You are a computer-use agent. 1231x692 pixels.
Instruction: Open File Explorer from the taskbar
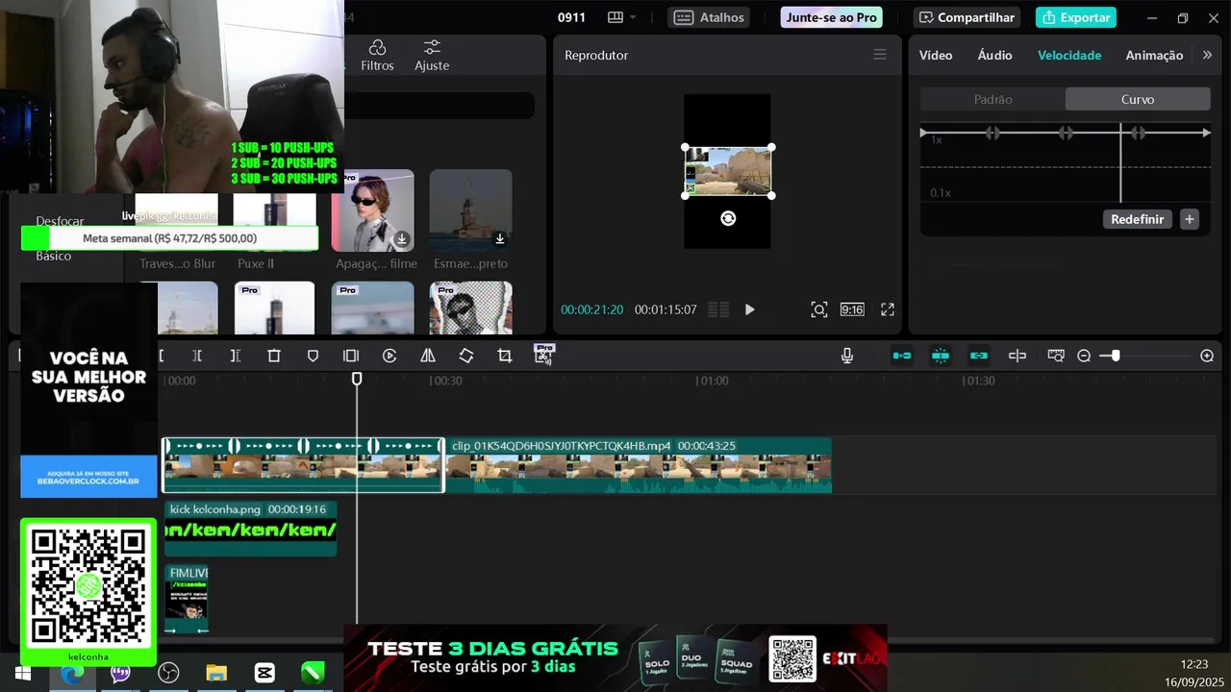(216, 673)
